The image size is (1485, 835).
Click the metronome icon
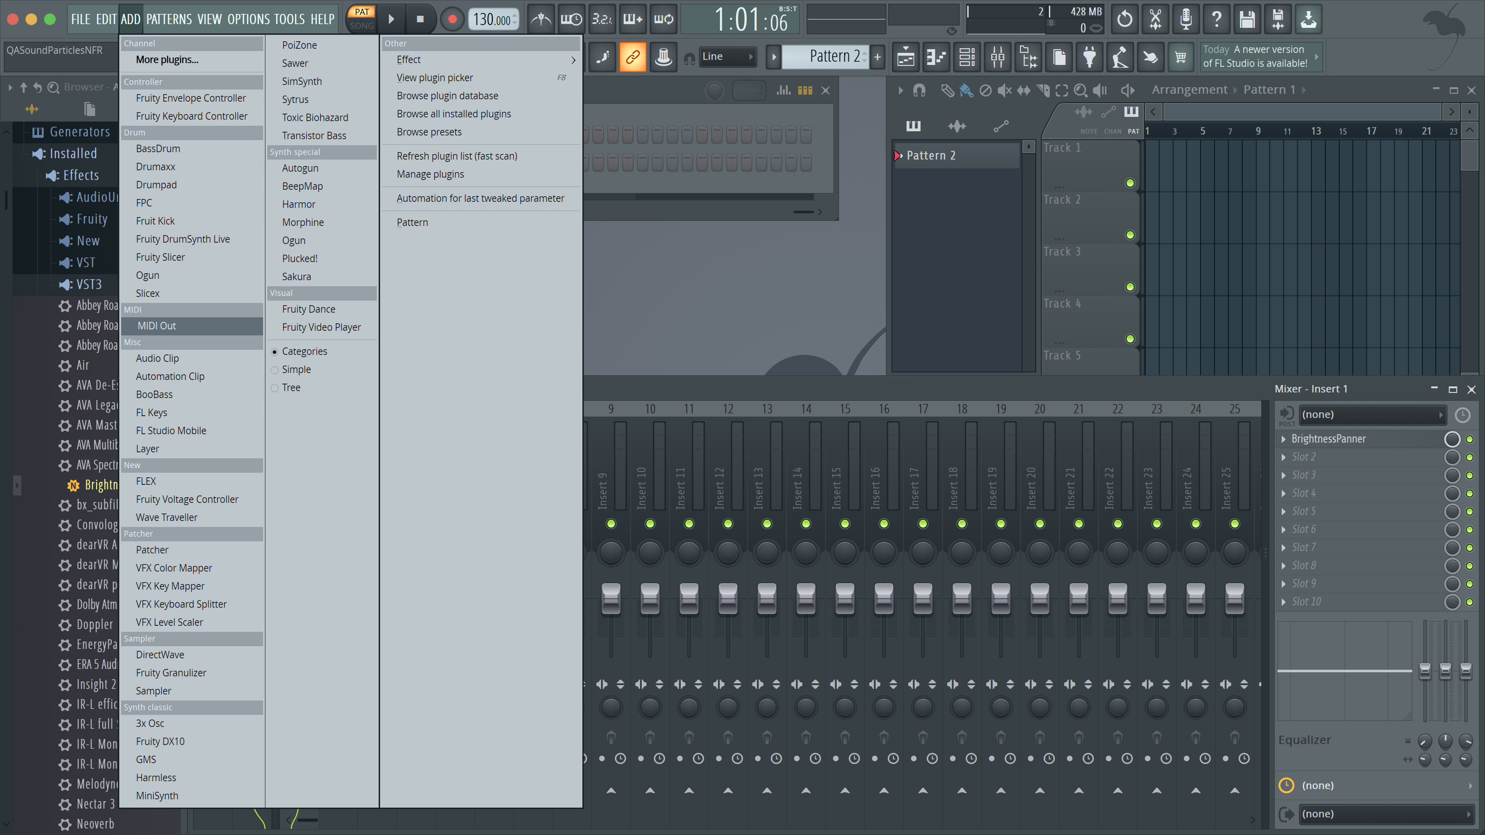point(541,19)
